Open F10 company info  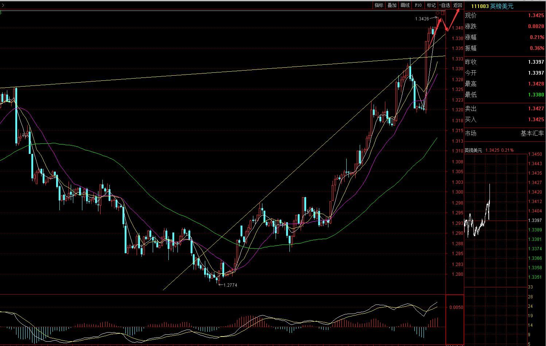[x=418, y=5]
